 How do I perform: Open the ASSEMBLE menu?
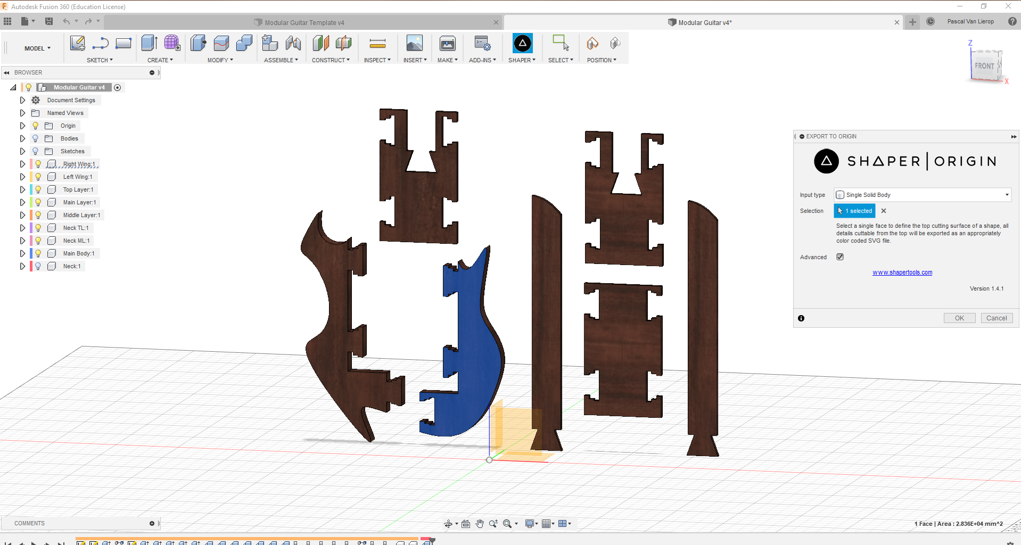point(281,60)
